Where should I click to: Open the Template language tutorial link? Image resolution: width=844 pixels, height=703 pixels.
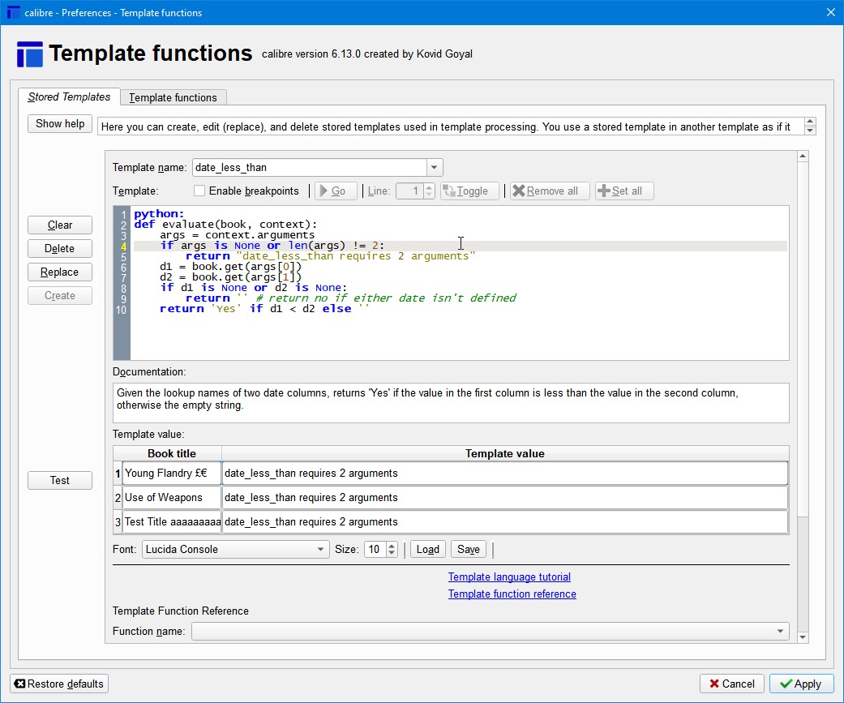coord(509,577)
